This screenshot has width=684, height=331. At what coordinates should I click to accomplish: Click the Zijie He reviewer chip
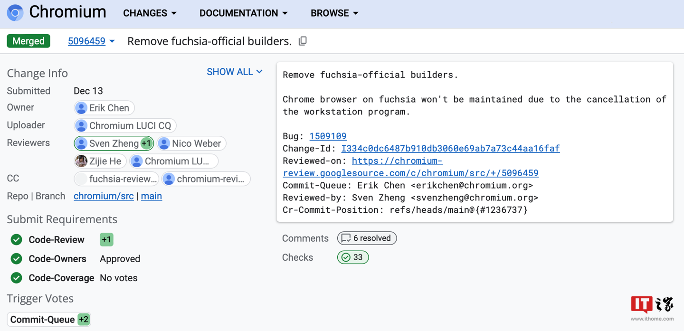(100, 161)
